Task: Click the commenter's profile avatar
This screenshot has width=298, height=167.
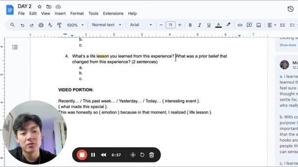Action: (284, 64)
